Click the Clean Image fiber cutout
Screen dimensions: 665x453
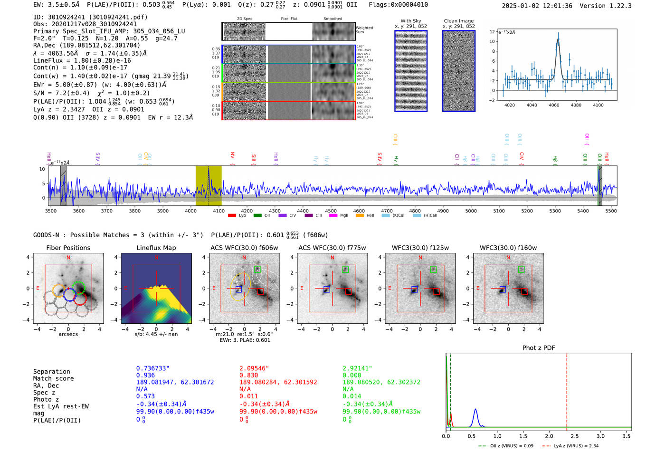click(459, 71)
